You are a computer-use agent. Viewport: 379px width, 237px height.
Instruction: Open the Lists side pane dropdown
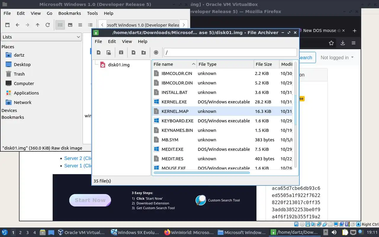point(41,37)
